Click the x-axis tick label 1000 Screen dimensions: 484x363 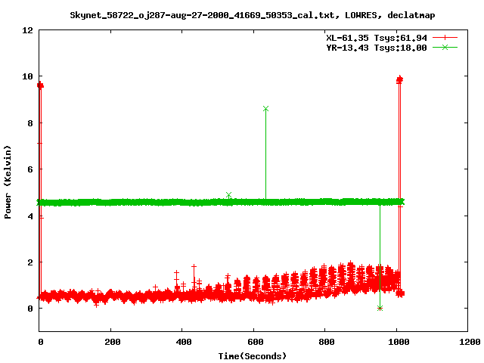click(399, 342)
